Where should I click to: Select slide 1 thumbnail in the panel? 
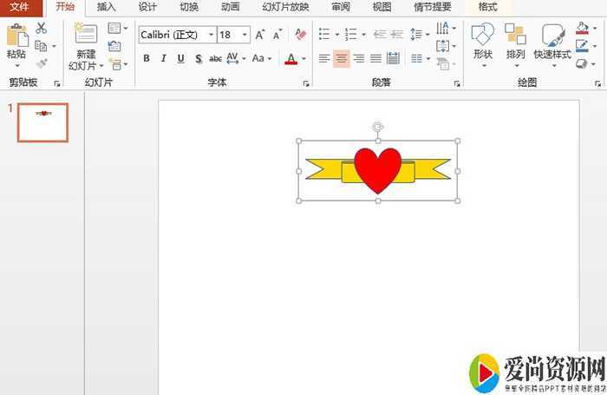pos(42,122)
